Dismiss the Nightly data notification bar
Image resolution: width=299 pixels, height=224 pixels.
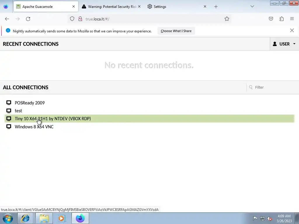point(292,30)
